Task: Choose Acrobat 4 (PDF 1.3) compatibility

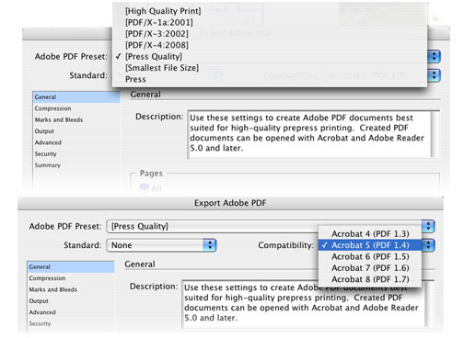Action: click(x=370, y=234)
